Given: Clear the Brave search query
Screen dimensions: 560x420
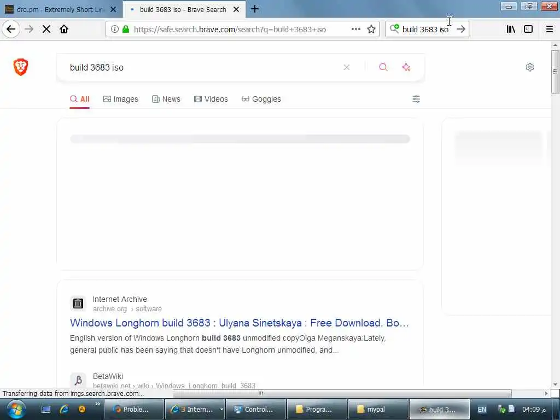Looking at the screenshot, I should (x=346, y=67).
